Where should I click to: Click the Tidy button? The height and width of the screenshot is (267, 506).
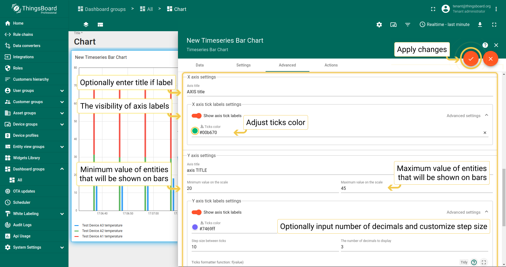464,262
